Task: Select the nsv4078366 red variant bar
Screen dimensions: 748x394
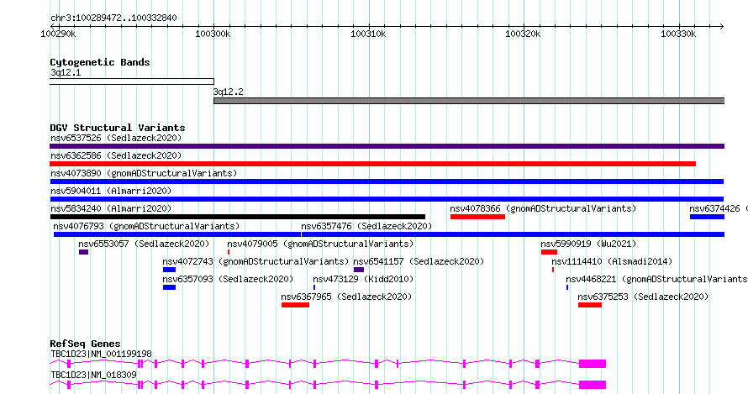Action: [477, 217]
